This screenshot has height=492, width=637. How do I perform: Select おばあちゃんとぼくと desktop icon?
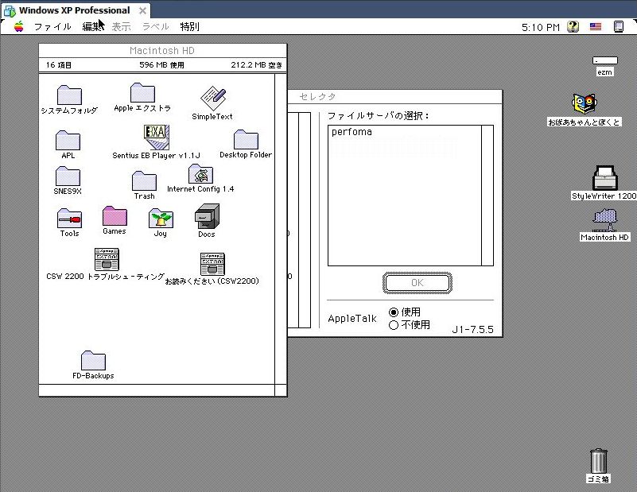(x=585, y=104)
